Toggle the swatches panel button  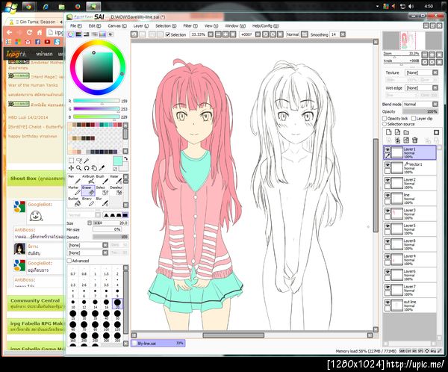102,34
